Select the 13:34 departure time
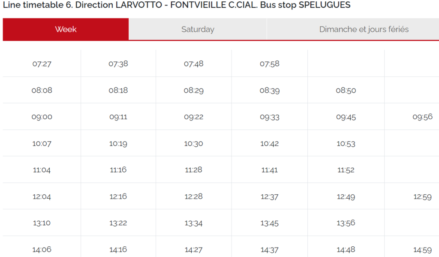The width and height of the screenshot is (439, 257). coord(193,223)
